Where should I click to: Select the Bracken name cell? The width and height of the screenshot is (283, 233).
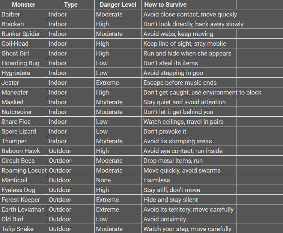(23, 24)
